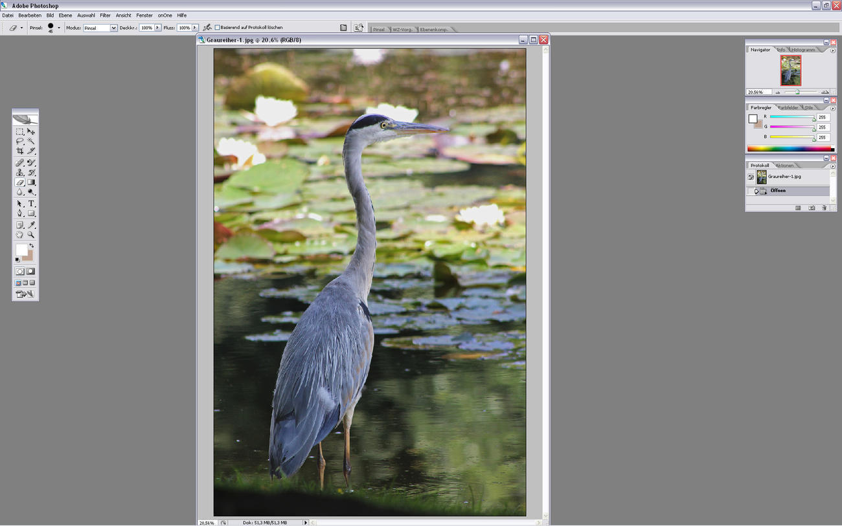Open the Fluss flow slider arrow
The image size is (842, 526).
click(x=194, y=28)
